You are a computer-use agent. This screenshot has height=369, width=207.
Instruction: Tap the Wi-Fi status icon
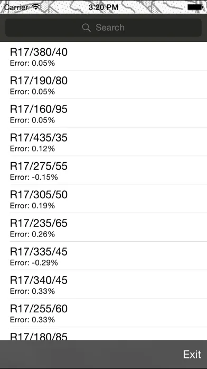click(x=36, y=7)
